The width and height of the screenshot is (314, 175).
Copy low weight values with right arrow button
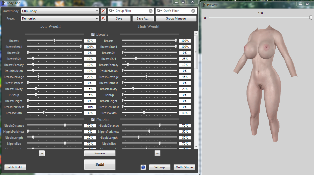42,153
